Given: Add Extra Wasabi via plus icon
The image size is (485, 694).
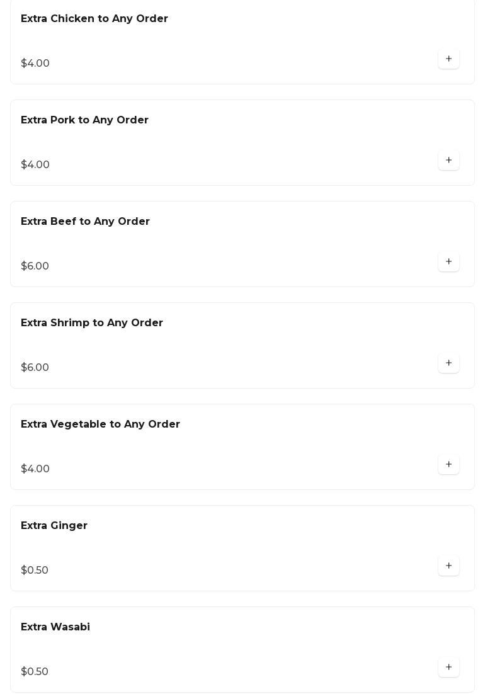Looking at the screenshot, I should [x=448, y=668].
